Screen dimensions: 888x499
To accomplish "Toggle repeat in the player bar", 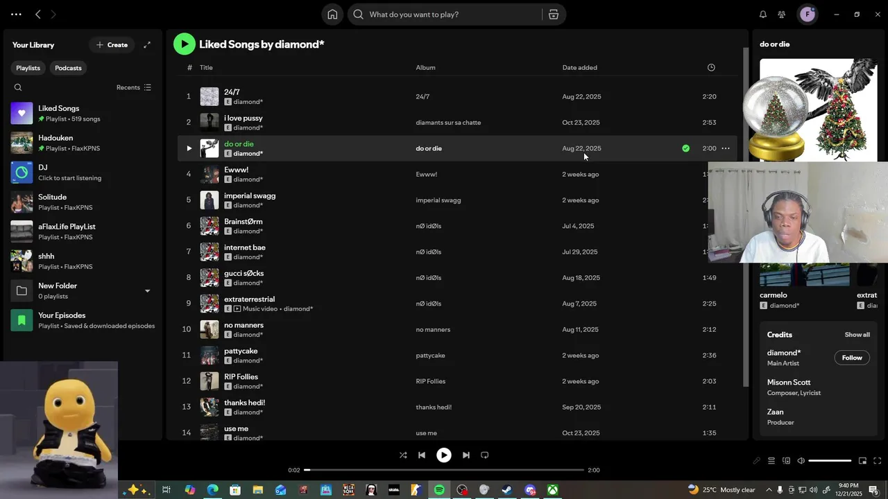I will pyautogui.click(x=485, y=455).
